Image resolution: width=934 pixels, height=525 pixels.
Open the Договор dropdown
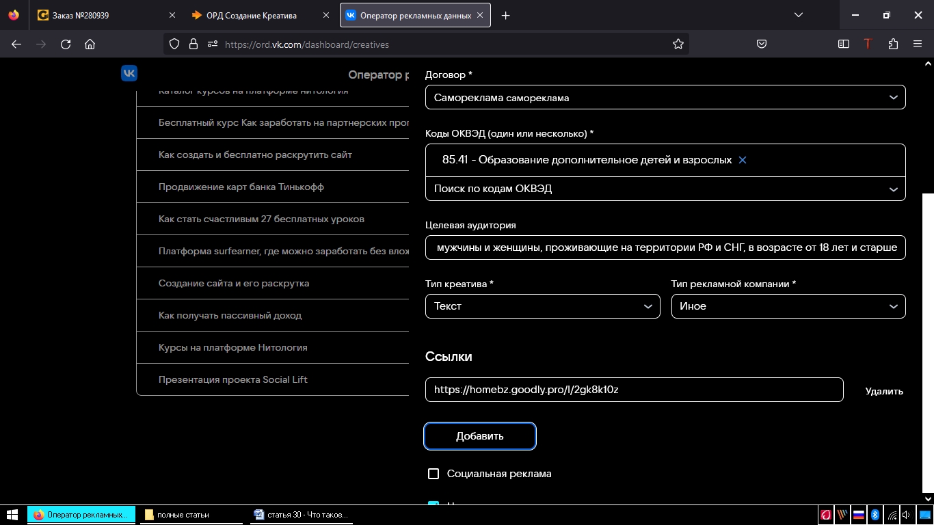pyautogui.click(x=665, y=97)
